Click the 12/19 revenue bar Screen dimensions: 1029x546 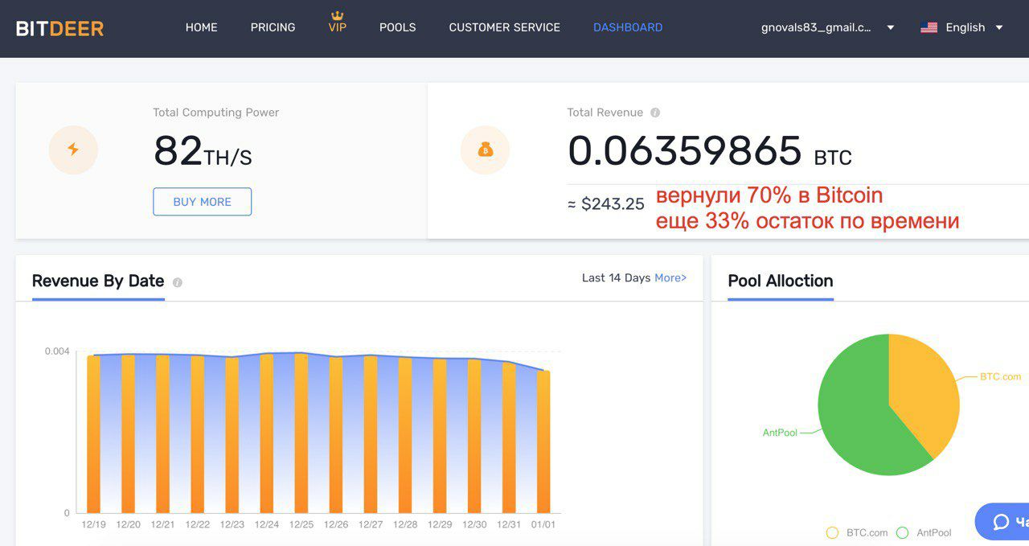tap(94, 434)
